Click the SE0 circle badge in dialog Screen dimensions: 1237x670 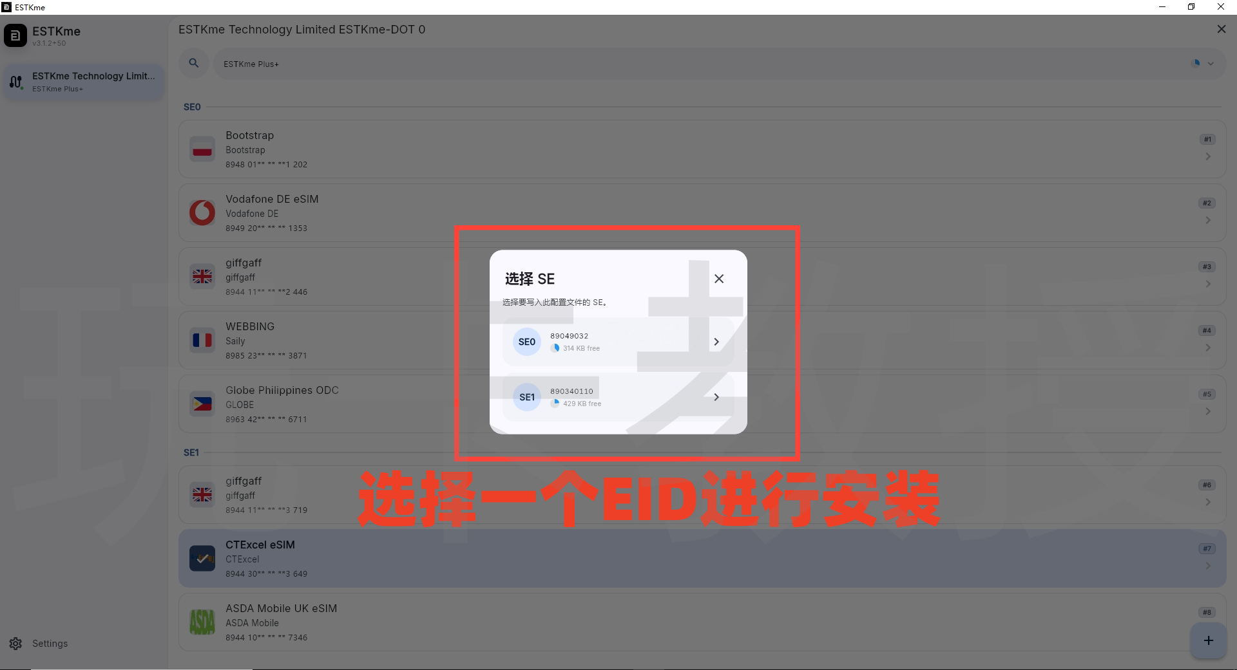[x=527, y=342]
